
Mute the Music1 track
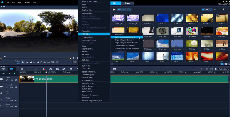coord(11,106)
